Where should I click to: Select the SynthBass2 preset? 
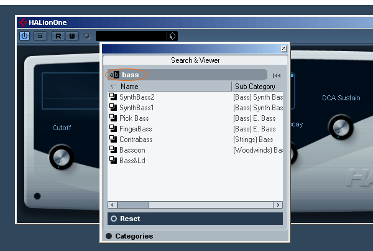click(x=137, y=97)
